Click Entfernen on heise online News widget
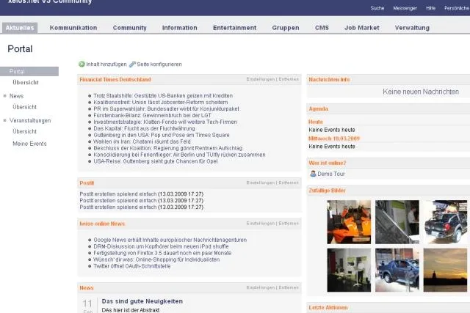Viewport: 470px width, 313px height. coord(289,224)
